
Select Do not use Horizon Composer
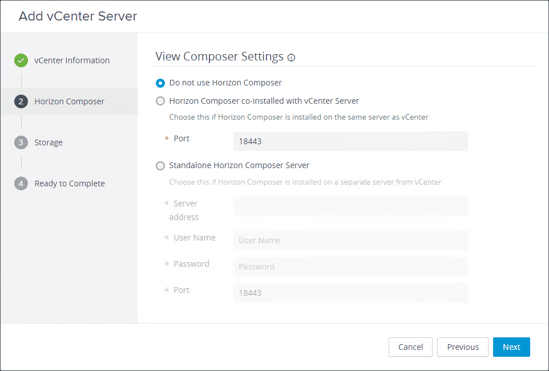160,83
